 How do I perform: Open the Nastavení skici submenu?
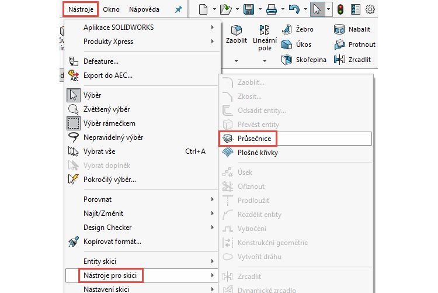pos(142,289)
